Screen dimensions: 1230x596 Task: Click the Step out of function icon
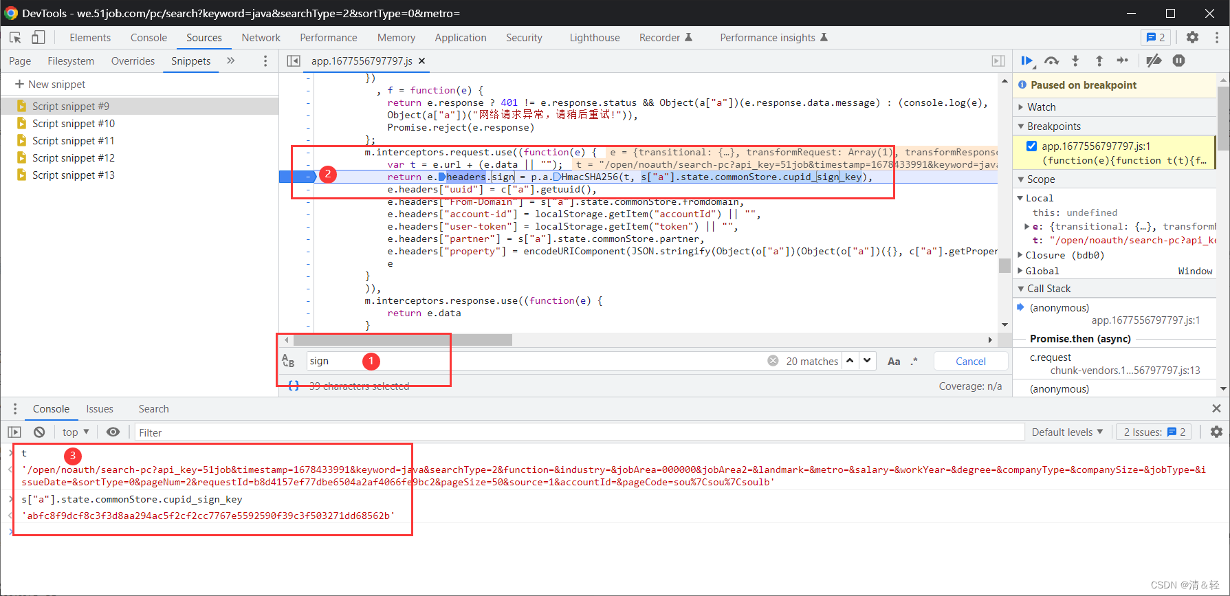[x=1099, y=61]
